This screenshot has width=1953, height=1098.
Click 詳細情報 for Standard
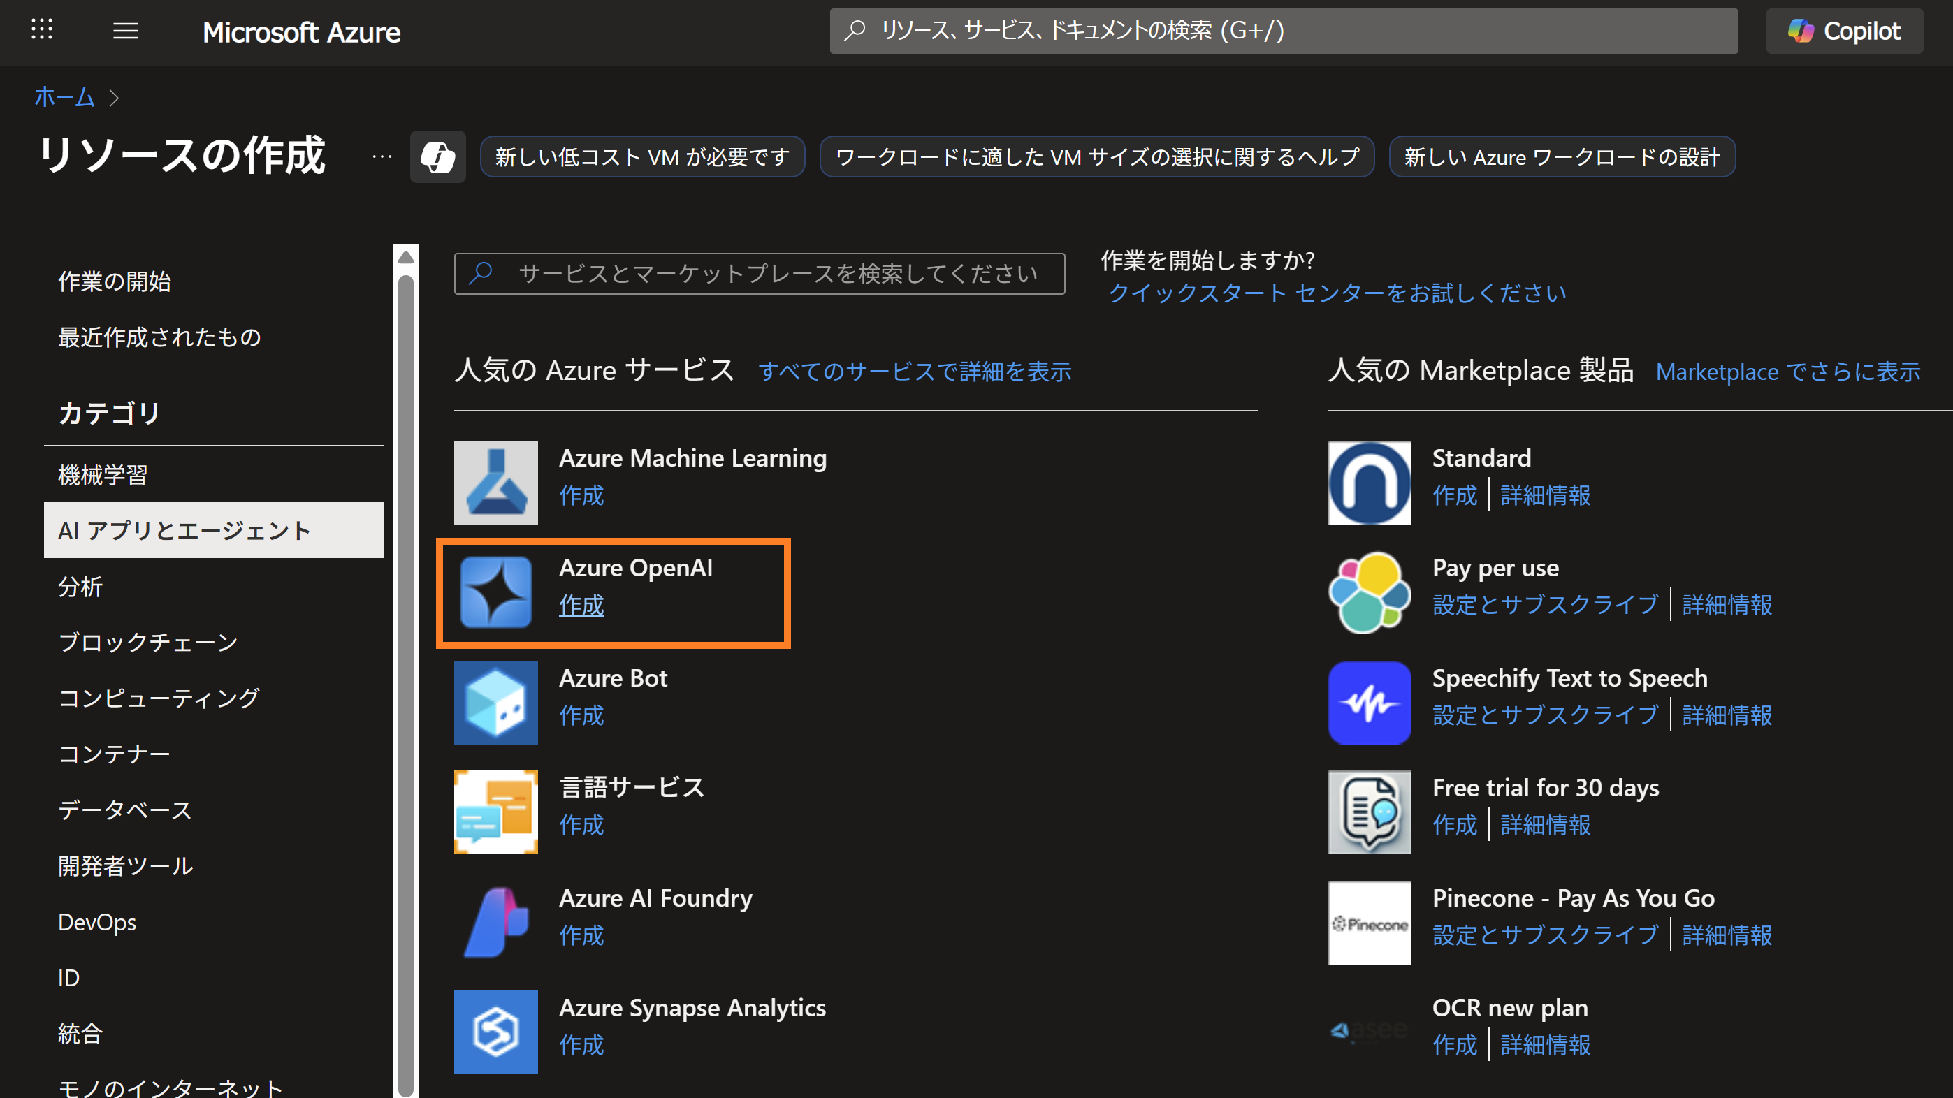pyautogui.click(x=1545, y=496)
